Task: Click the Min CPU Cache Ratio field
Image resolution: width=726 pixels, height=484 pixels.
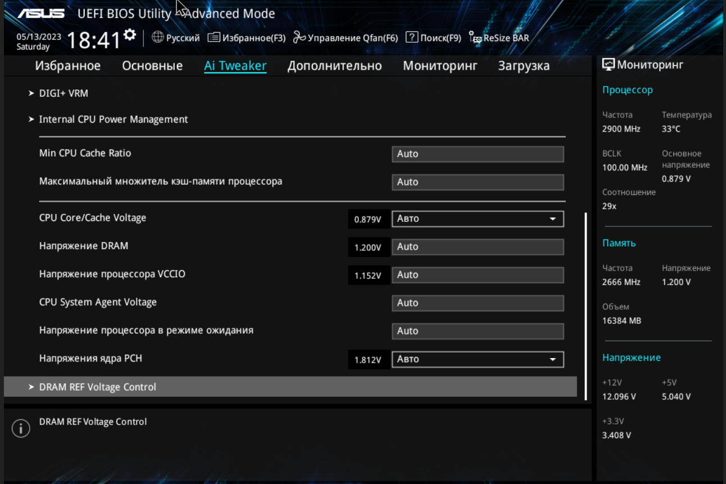Action: (x=478, y=154)
